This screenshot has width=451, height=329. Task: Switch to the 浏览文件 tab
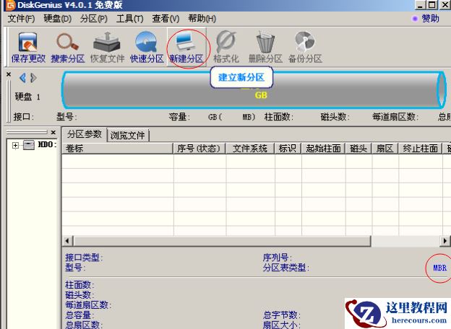128,135
